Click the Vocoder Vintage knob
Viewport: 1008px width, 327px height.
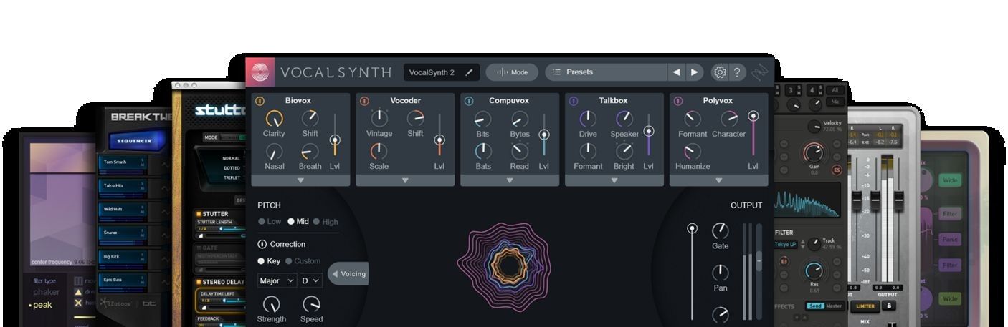pyautogui.click(x=379, y=119)
